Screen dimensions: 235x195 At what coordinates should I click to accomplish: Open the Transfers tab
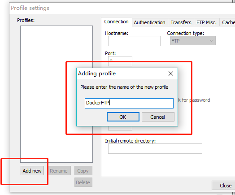(x=181, y=22)
